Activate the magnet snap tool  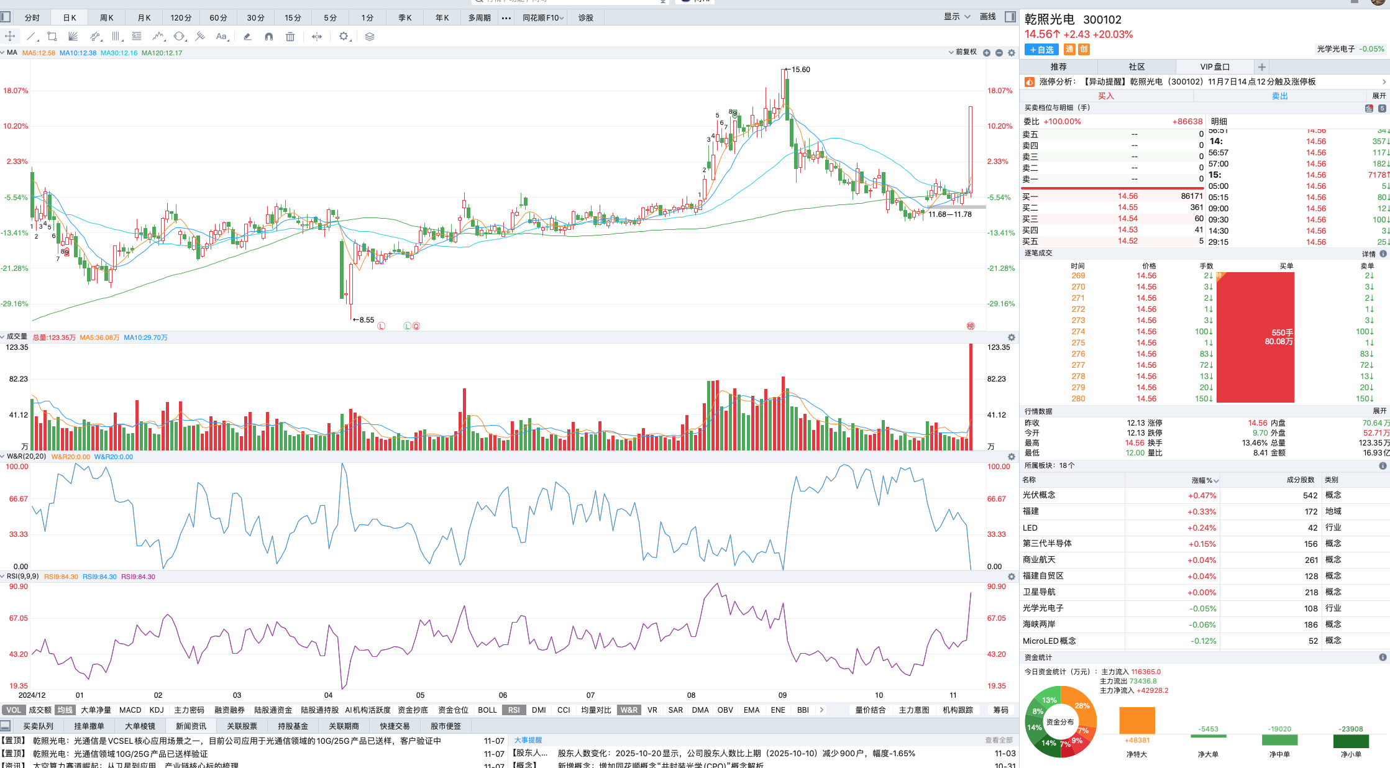pos(268,37)
